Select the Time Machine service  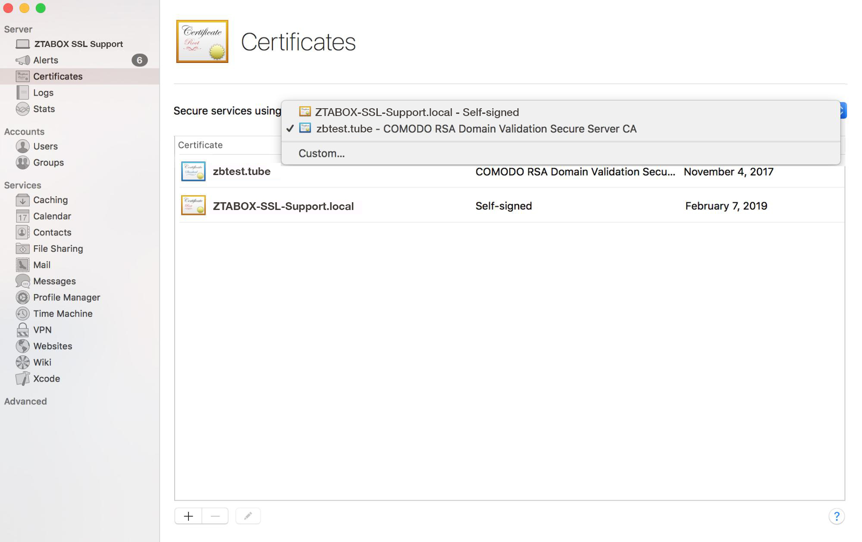coord(63,314)
